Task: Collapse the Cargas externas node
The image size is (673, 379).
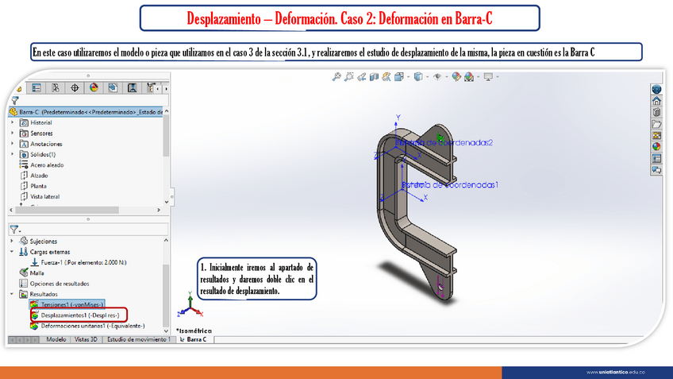Action: 12,251
